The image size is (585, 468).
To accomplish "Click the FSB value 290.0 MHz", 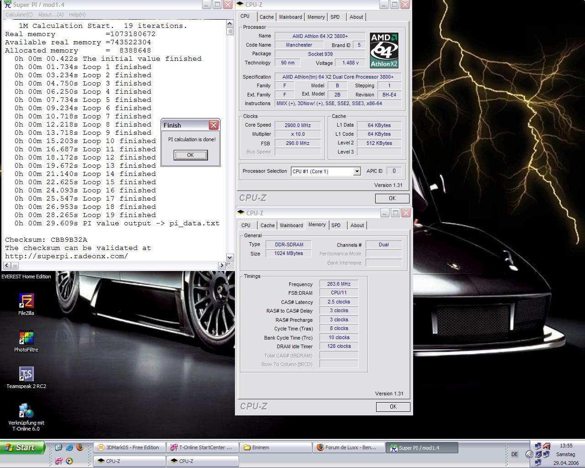I will coord(298,143).
